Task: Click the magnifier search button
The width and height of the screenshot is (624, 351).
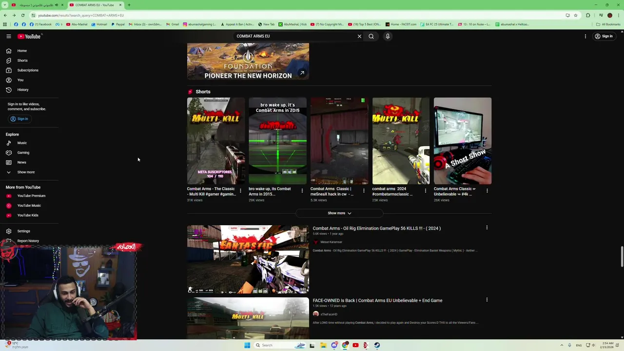Action: pyautogui.click(x=371, y=36)
